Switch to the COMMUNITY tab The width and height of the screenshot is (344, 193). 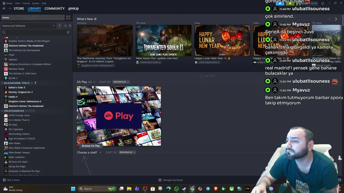(x=55, y=9)
